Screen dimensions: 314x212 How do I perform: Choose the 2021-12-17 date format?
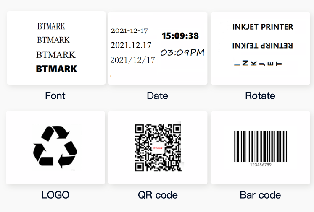click(x=129, y=31)
